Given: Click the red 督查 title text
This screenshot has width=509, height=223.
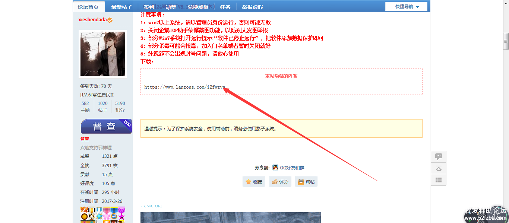Looking at the screenshot, I should coord(85,139).
